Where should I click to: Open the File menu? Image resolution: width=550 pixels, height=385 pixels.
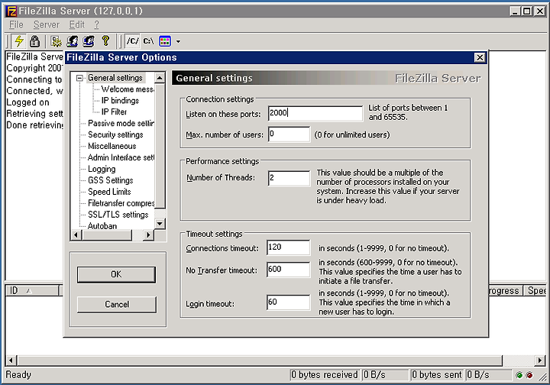click(16, 24)
